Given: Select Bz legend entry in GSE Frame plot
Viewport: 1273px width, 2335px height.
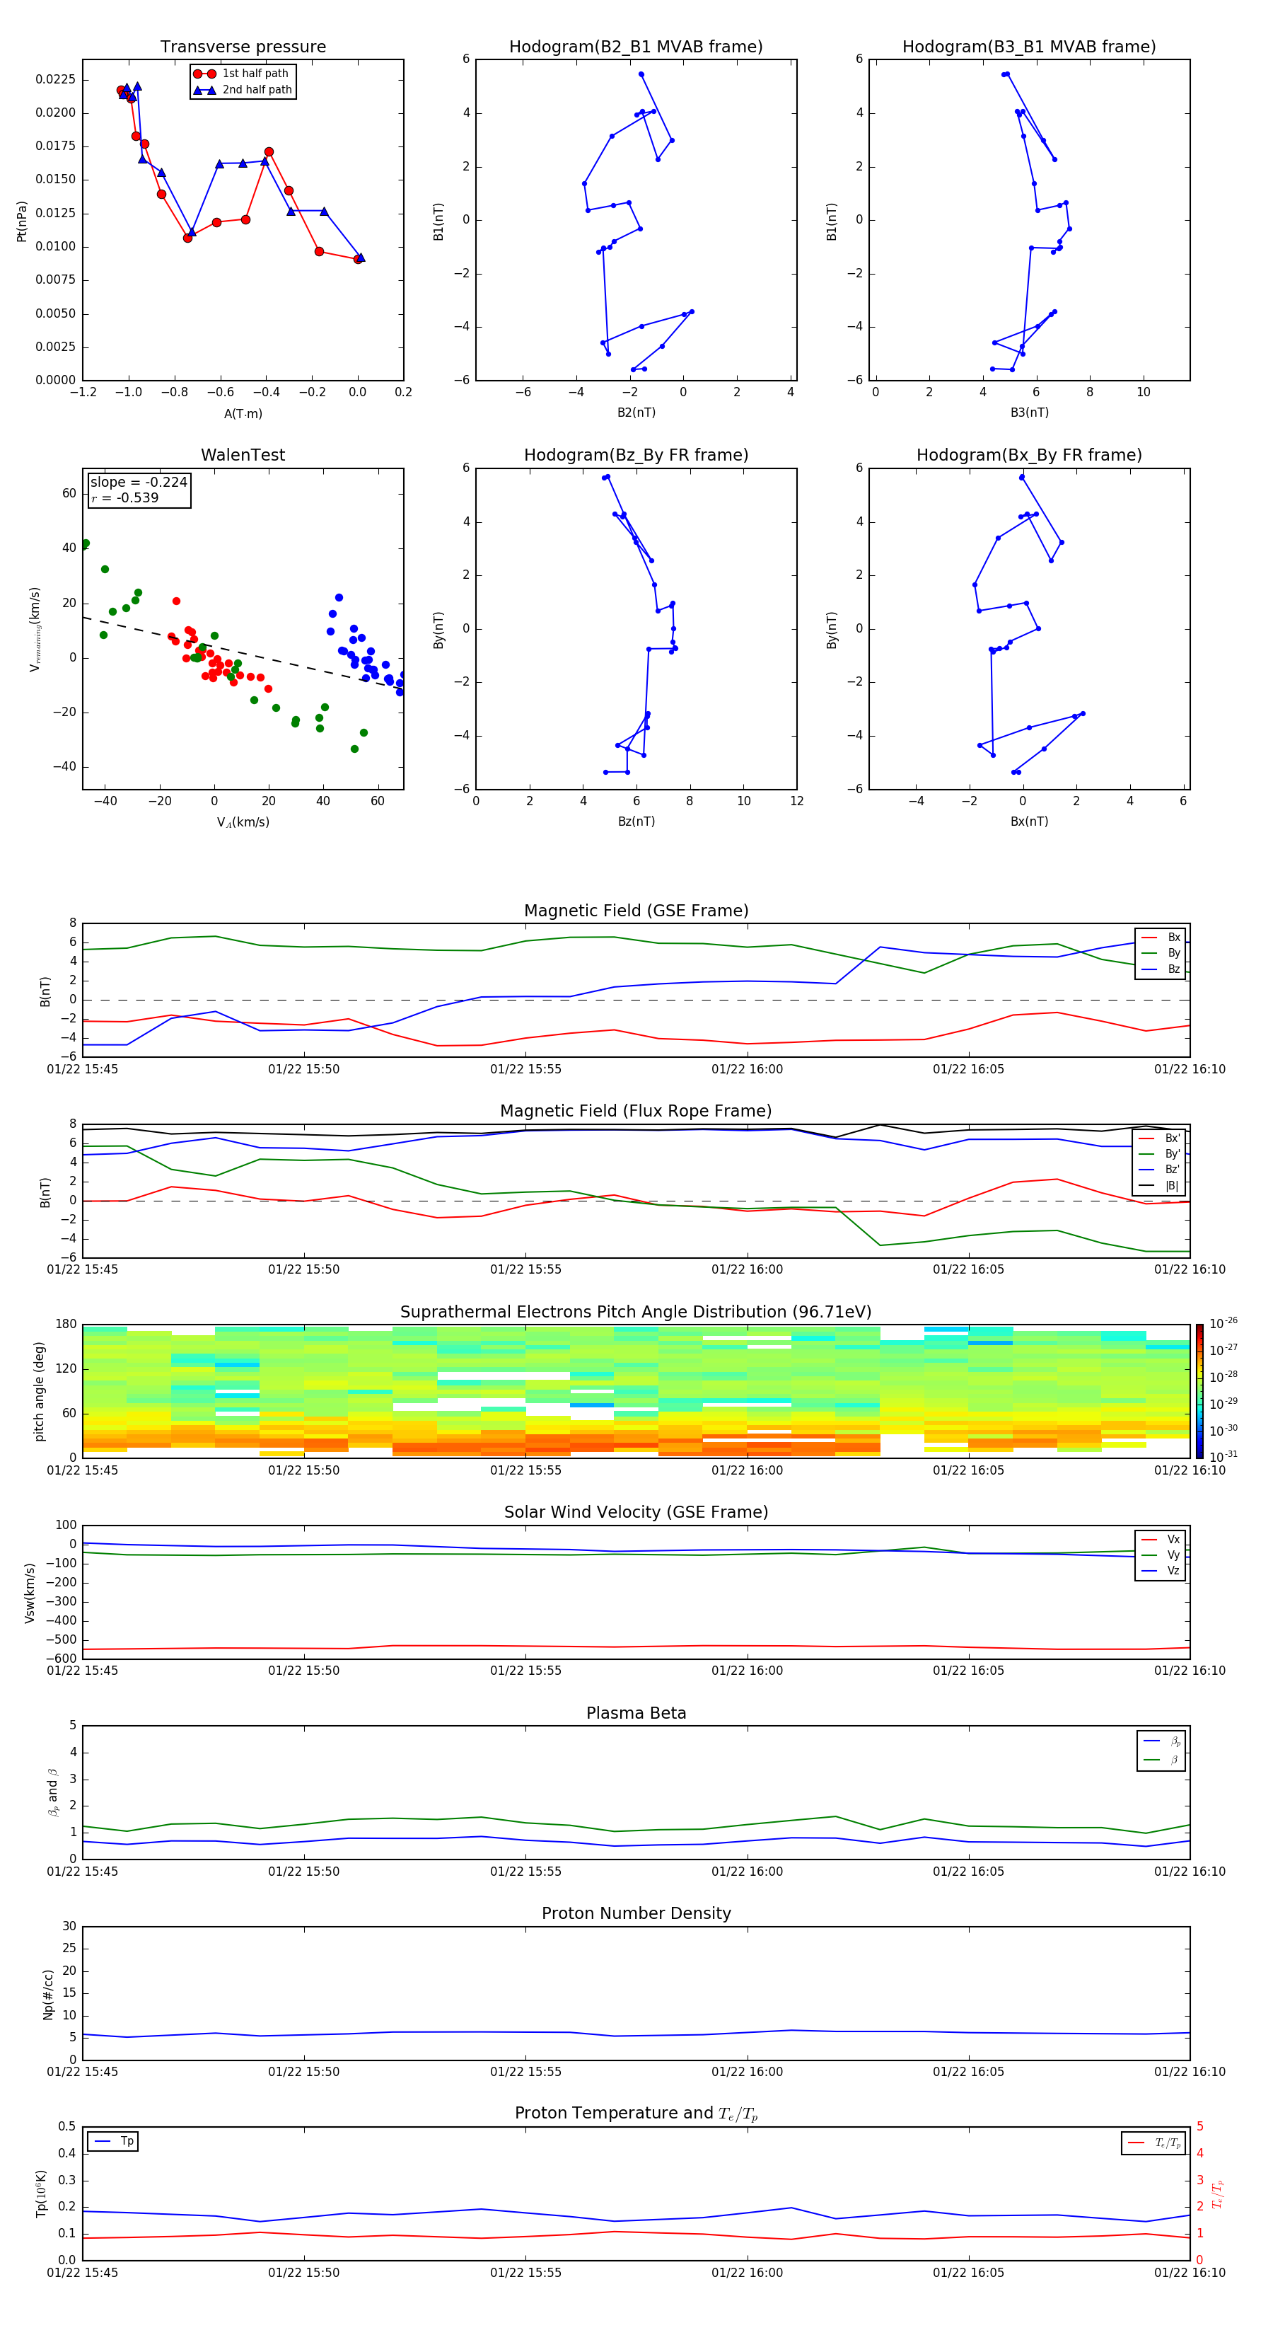Looking at the screenshot, I should 1161,969.
